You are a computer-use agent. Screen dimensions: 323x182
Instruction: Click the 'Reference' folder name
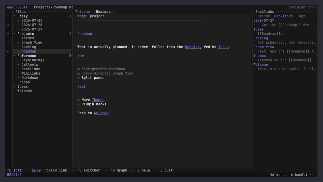[26, 56]
